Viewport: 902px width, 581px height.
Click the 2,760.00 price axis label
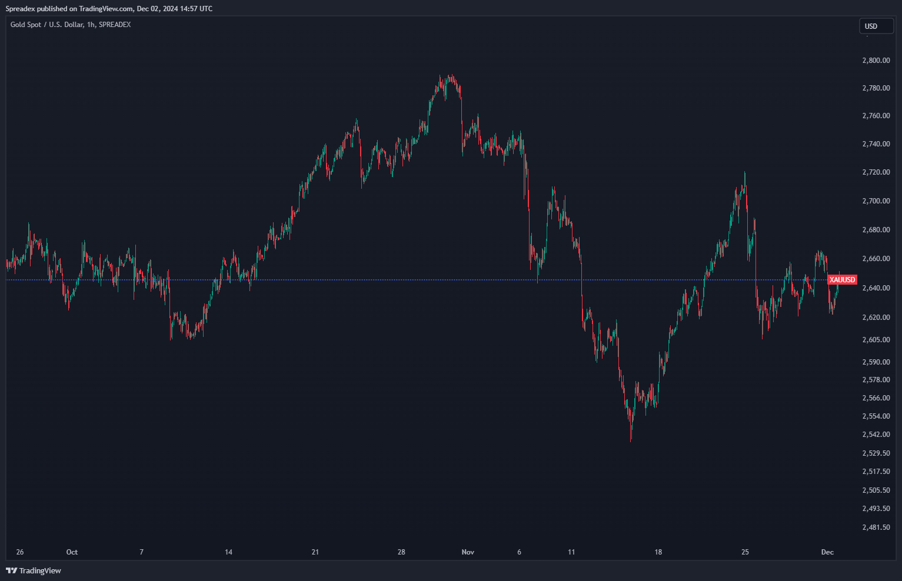click(876, 116)
